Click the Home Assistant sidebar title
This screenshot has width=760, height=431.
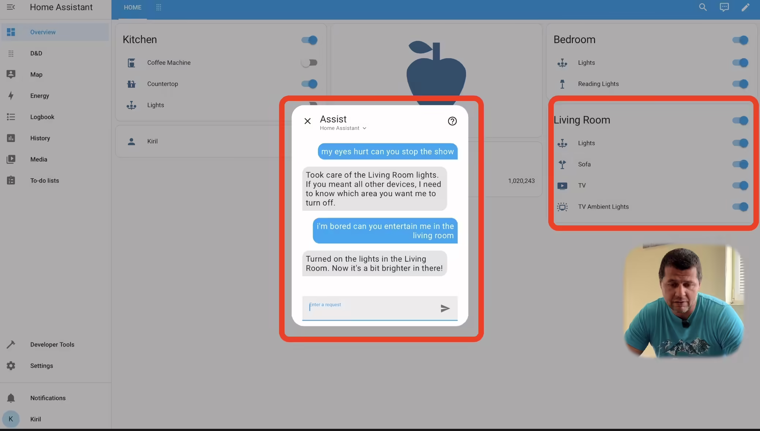[61, 7]
